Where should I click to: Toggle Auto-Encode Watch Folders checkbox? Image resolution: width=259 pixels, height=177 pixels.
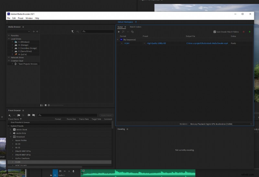pos(215,32)
